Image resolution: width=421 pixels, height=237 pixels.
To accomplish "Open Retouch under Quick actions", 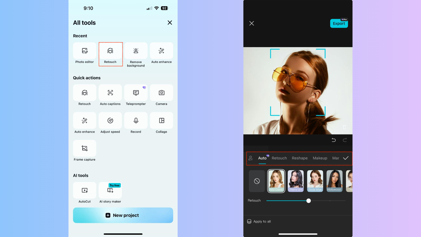I will click(x=85, y=95).
